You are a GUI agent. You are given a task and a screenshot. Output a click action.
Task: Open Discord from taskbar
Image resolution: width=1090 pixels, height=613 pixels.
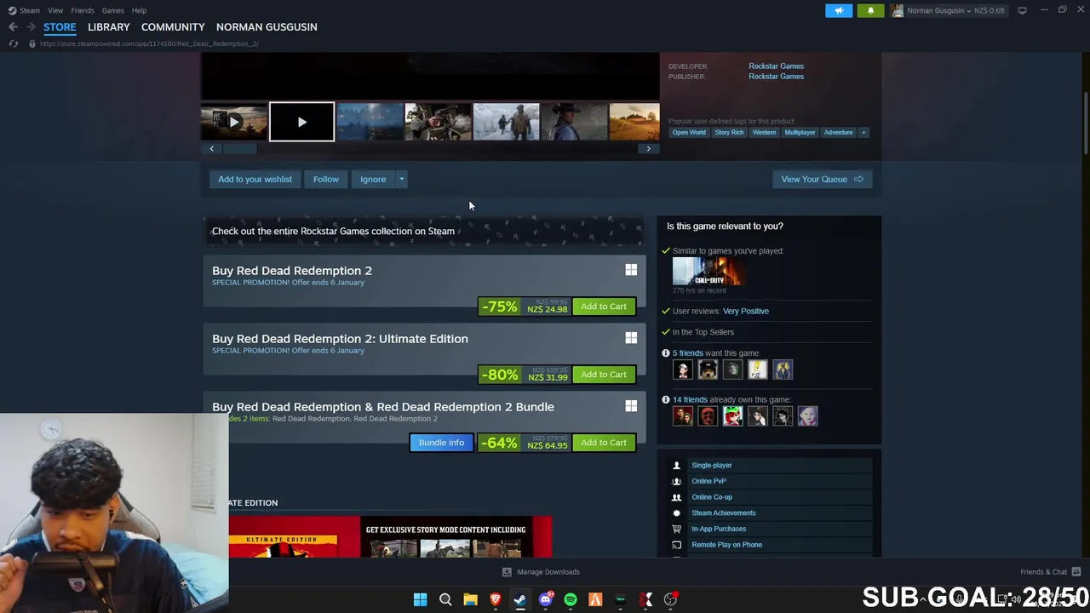point(546,599)
